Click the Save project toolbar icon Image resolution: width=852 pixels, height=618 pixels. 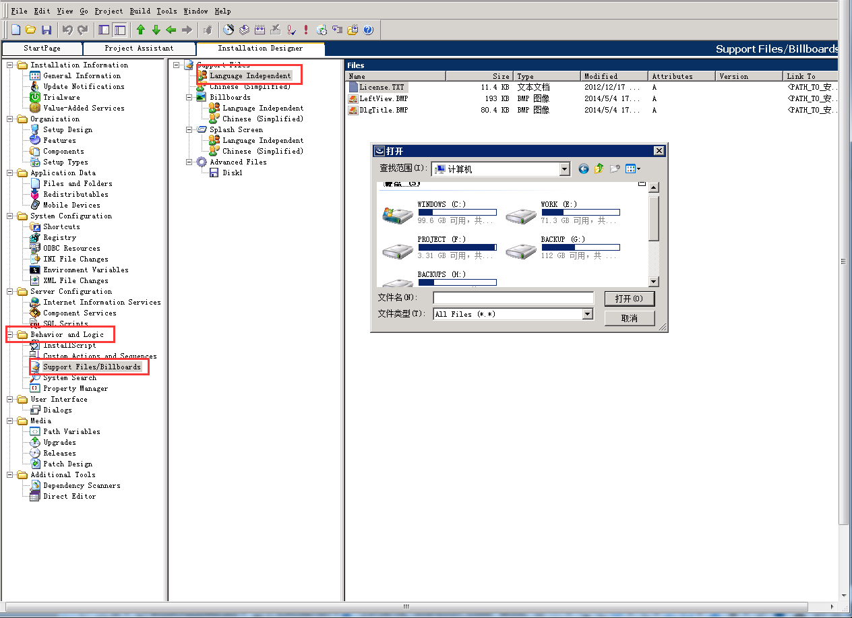tap(47, 30)
